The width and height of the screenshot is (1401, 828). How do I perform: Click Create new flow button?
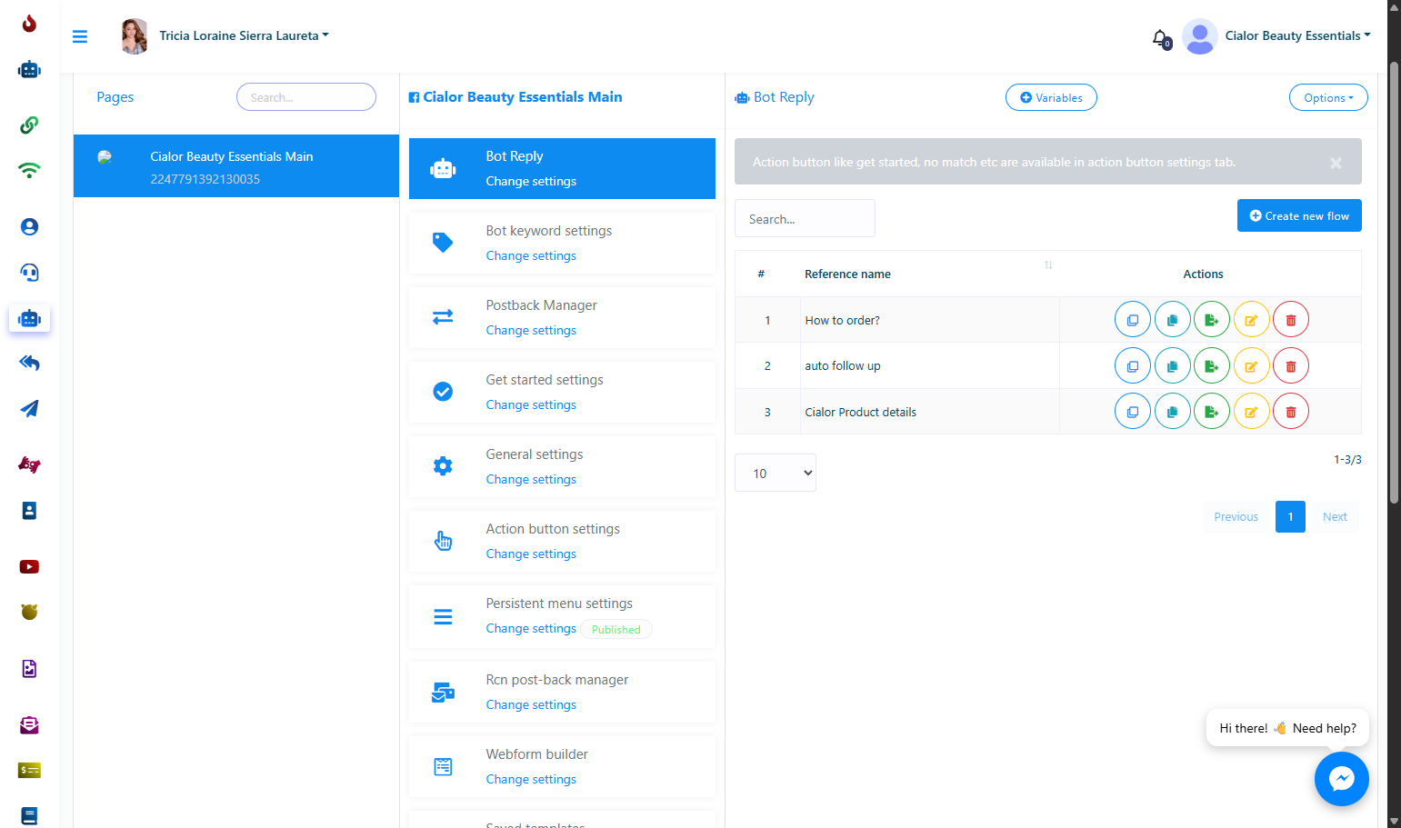tap(1299, 215)
